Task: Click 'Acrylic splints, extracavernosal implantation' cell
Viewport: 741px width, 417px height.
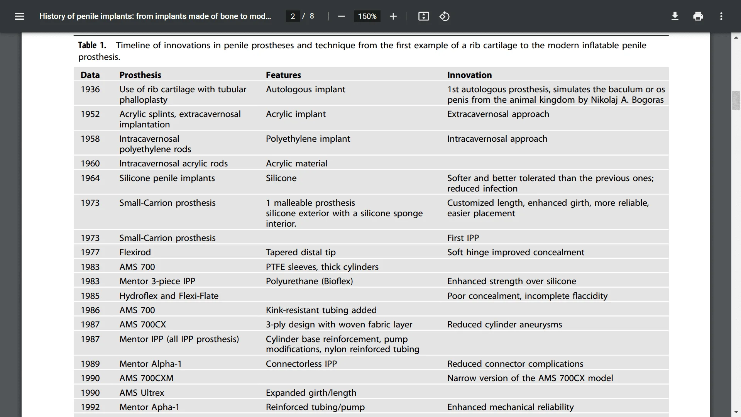Action: (180, 119)
